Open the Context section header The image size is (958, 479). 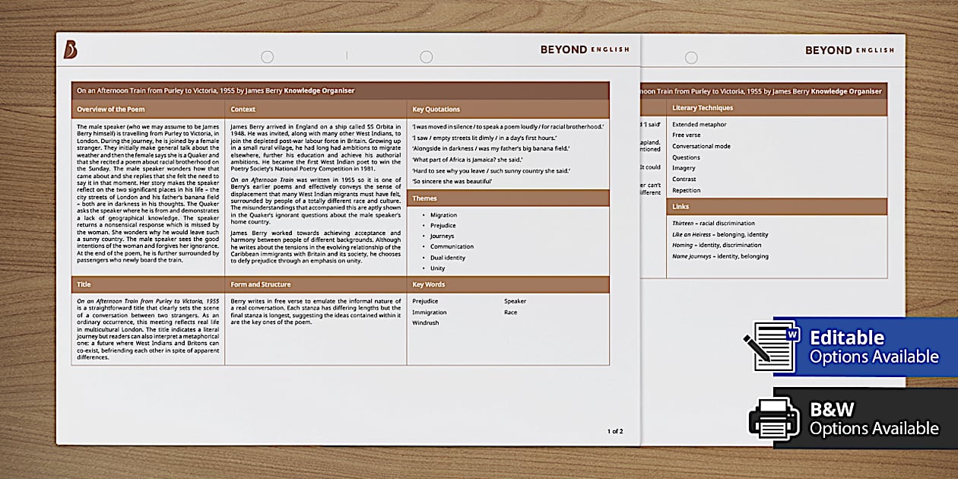(x=316, y=109)
